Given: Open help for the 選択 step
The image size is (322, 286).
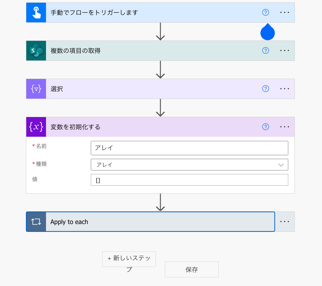Looking at the screenshot, I should pyautogui.click(x=265, y=88).
